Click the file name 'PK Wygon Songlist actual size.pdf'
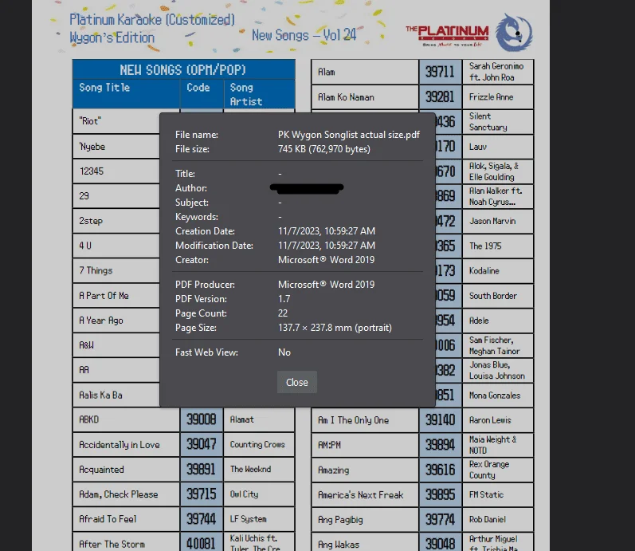This screenshot has width=635, height=551. (x=349, y=135)
